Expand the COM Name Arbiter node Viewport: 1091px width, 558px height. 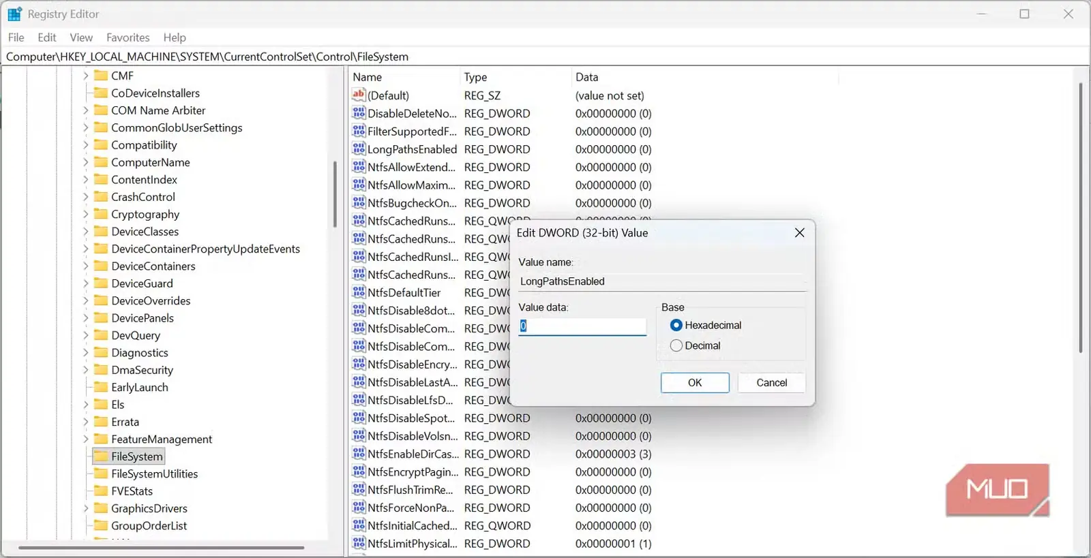click(x=86, y=110)
